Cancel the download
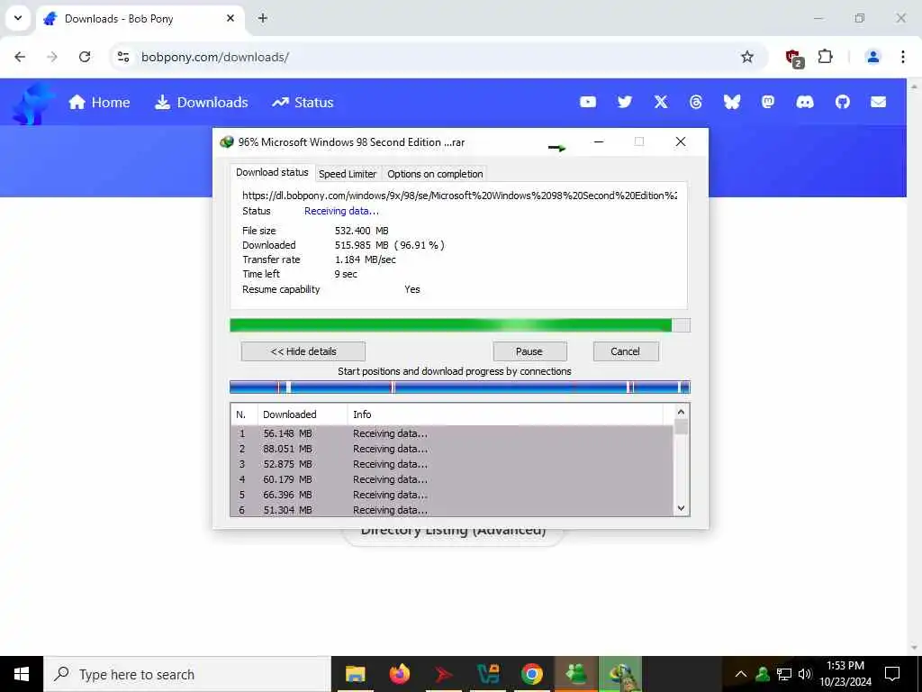The image size is (922, 692). coord(626,351)
